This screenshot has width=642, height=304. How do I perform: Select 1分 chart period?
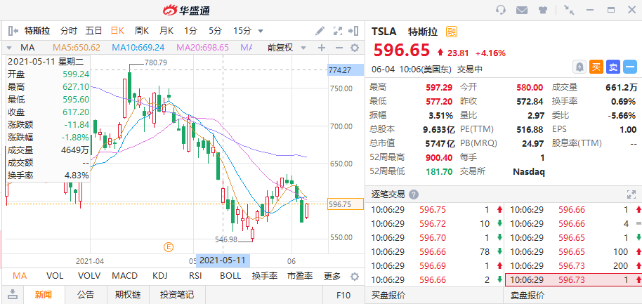190,31
